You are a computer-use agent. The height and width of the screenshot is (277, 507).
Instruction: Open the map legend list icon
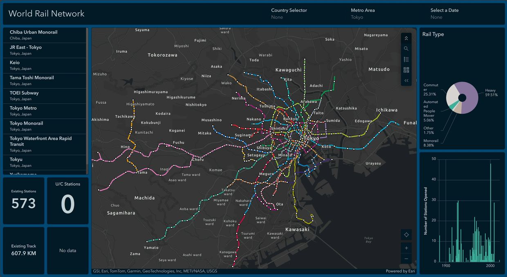pyautogui.click(x=406, y=59)
